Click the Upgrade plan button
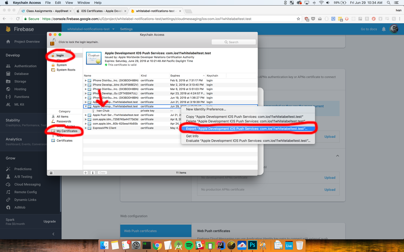This screenshot has height=252, width=404. pyautogui.click(x=49, y=222)
